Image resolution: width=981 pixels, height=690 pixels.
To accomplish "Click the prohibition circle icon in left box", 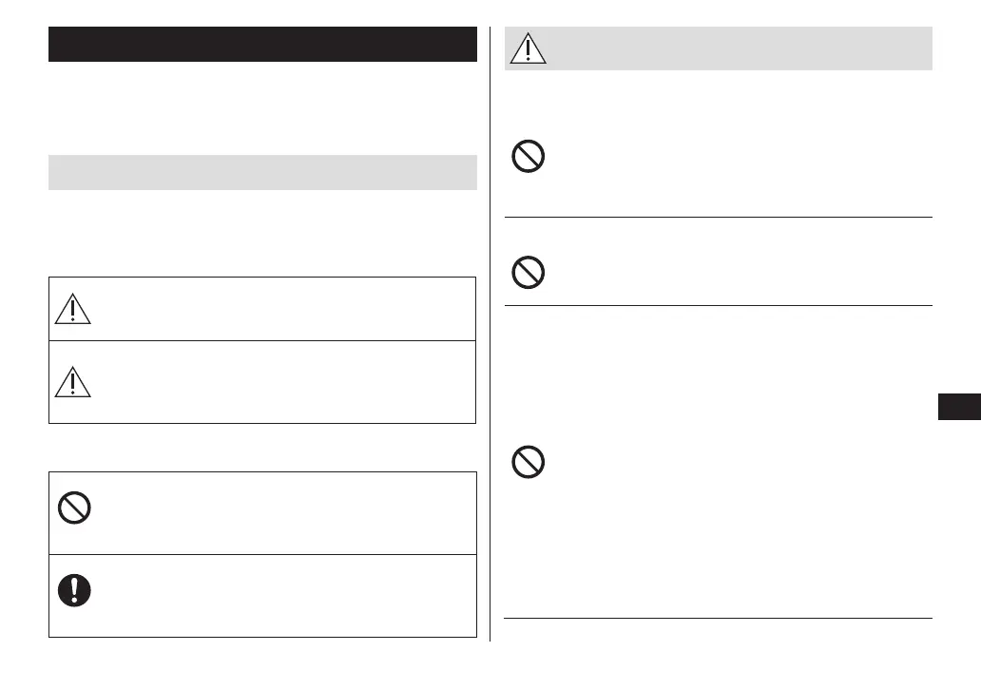I will pyautogui.click(x=73, y=509).
